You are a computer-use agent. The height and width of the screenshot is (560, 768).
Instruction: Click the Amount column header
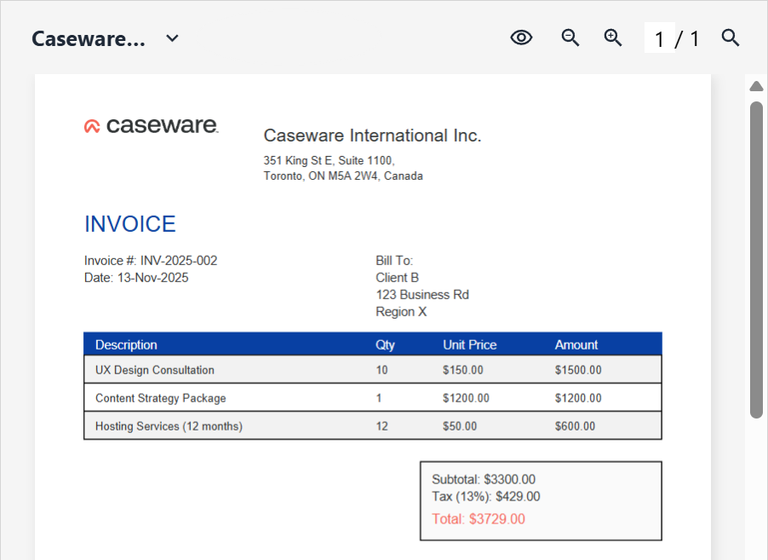tap(576, 345)
